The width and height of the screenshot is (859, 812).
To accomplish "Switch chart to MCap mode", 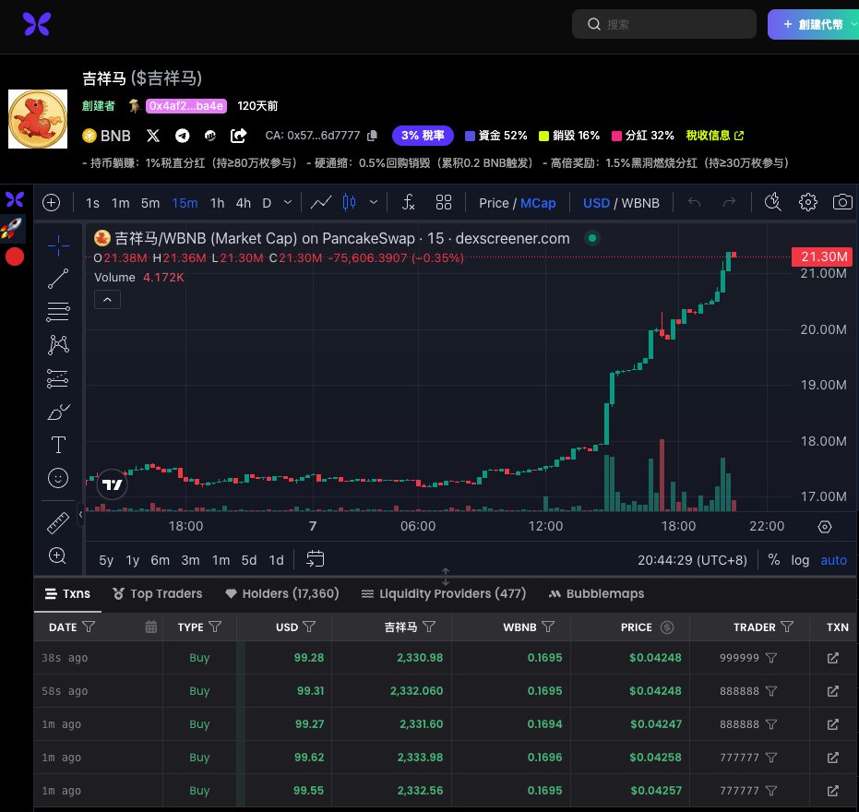I will pyautogui.click(x=537, y=203).
